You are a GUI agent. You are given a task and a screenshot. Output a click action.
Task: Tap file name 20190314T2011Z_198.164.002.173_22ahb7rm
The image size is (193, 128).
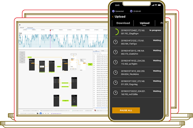tap(133, 52)
